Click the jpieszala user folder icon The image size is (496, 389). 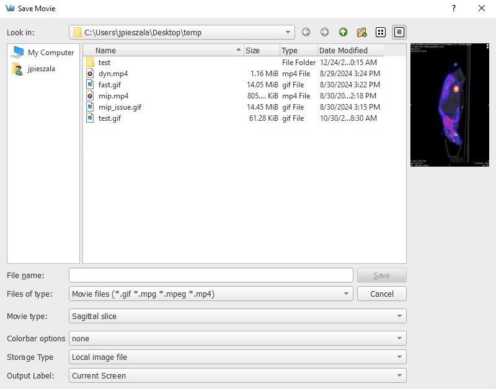[17, 69]
